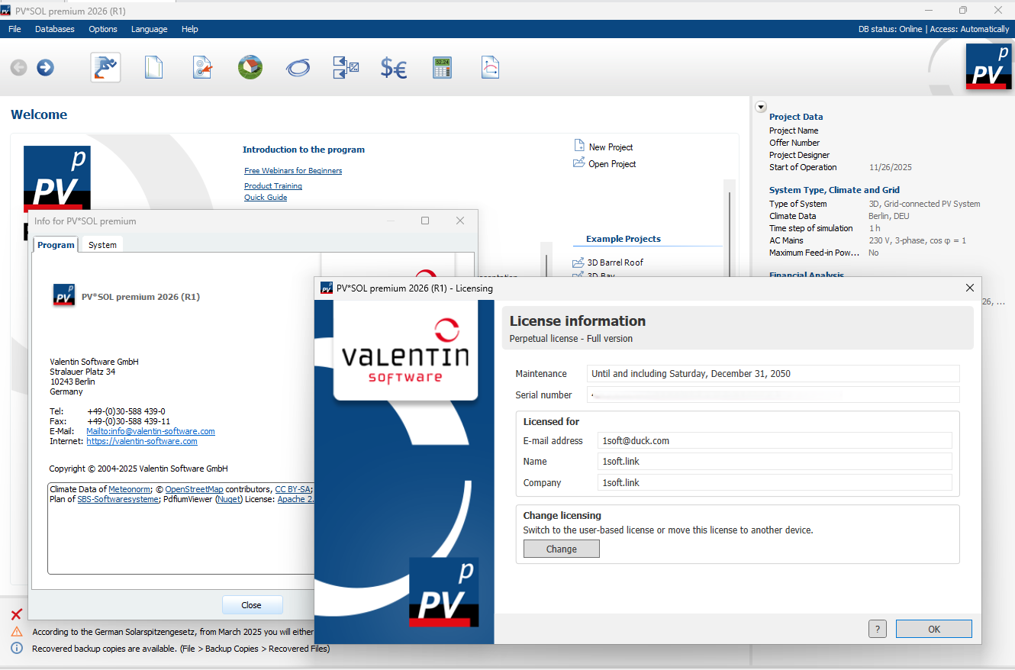This screenshot has height=670, width=1015.
Task: Click the '3D, Grid-connected PV System' value
Action: [924, 204]
